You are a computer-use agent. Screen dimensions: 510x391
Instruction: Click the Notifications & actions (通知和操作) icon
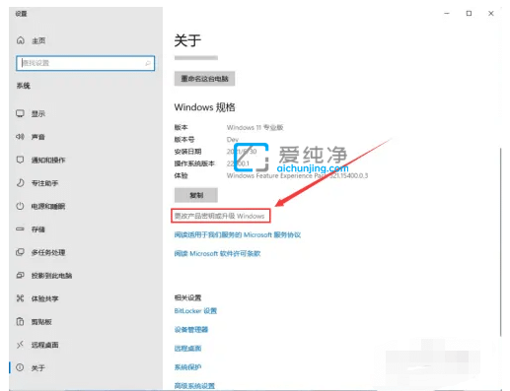coord(20,160)
